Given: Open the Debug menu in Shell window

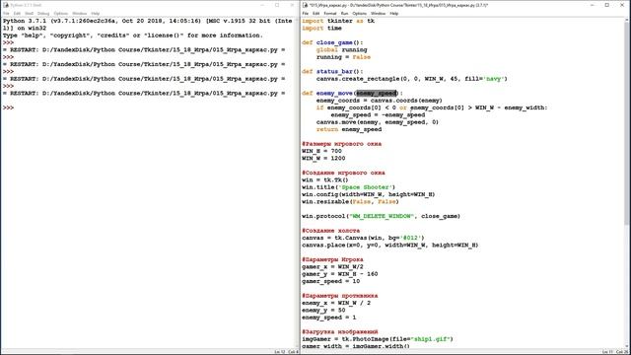Looking at the screenshot, I should pos(43,13).
